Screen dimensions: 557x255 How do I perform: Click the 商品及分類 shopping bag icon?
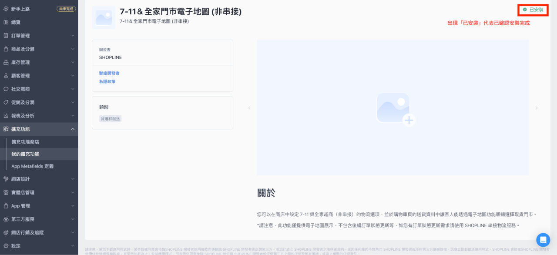coord(6,49)
